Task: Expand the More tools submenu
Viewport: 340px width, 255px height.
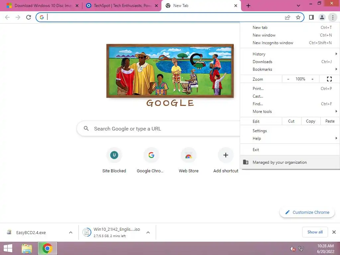Action: (290, 112)
